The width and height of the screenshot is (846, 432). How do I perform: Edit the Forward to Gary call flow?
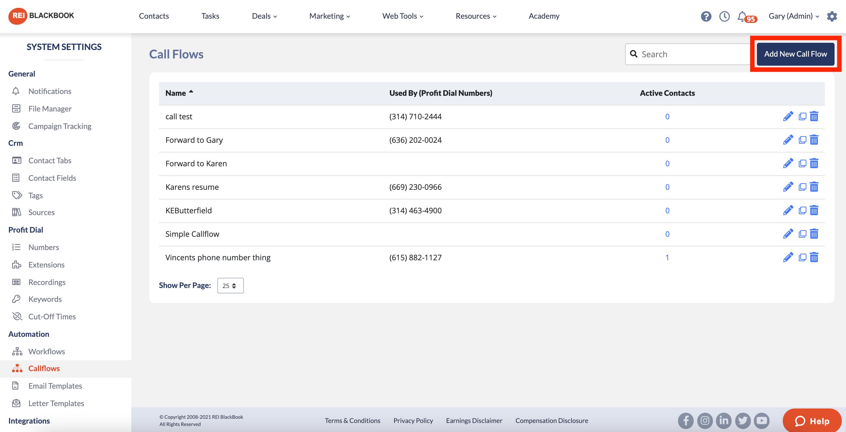coord(788,140)
